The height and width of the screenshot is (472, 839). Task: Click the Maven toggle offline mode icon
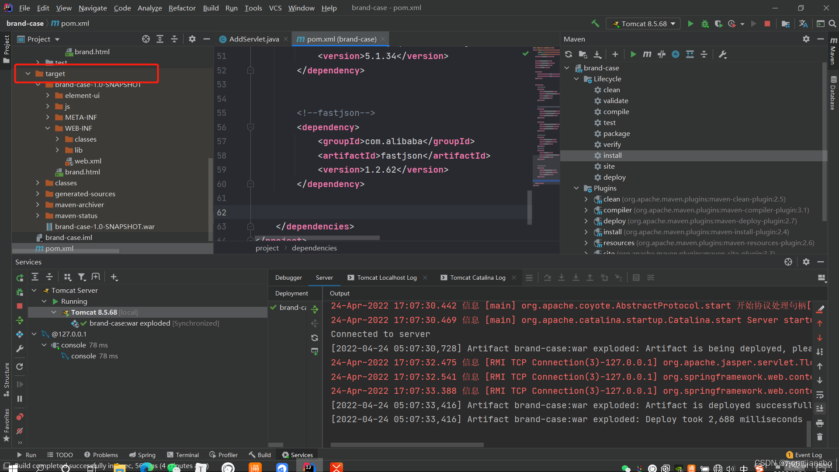coord(661,54)
